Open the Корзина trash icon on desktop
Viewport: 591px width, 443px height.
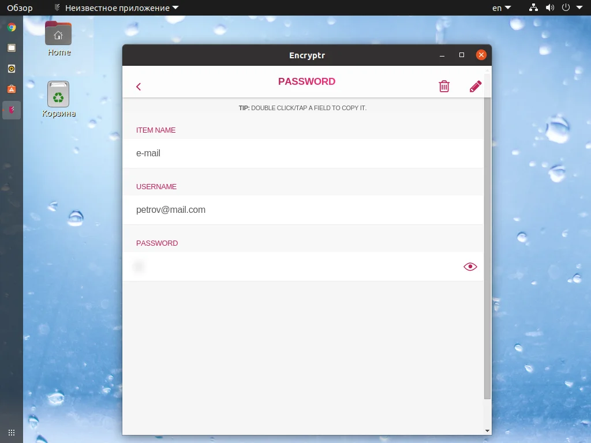click(x=58, y=99)
